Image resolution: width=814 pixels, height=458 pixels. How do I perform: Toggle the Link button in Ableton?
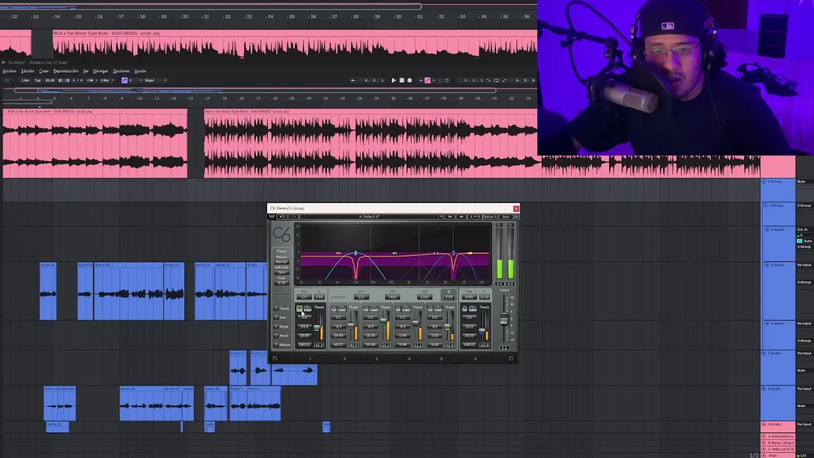pyautogui.click(x=25, y=80)
